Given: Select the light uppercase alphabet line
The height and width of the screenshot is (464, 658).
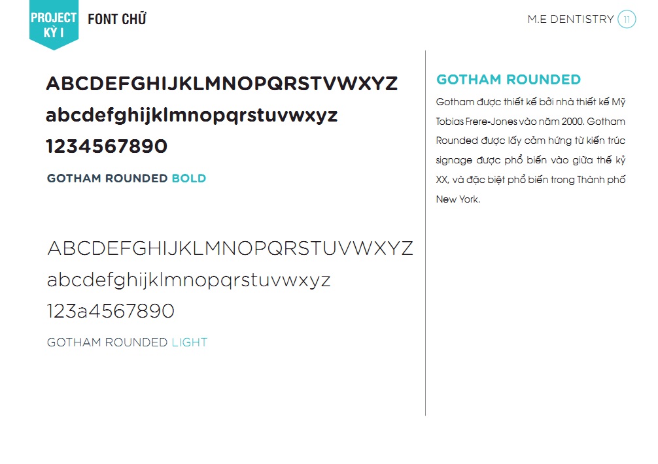Looking at the screenshot, I should [x=230, y=248].
